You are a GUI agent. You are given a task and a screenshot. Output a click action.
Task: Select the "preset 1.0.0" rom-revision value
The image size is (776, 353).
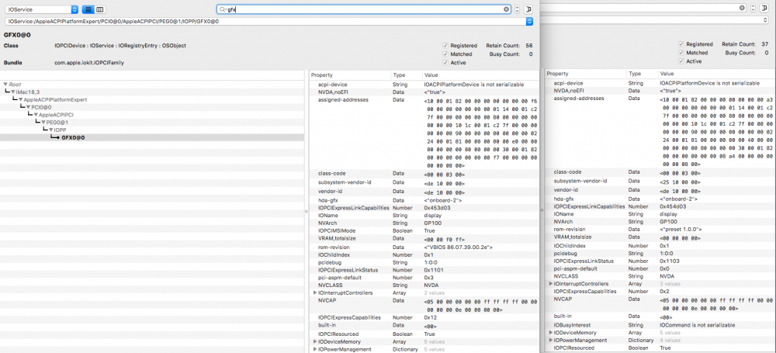[x=681, y=229]
